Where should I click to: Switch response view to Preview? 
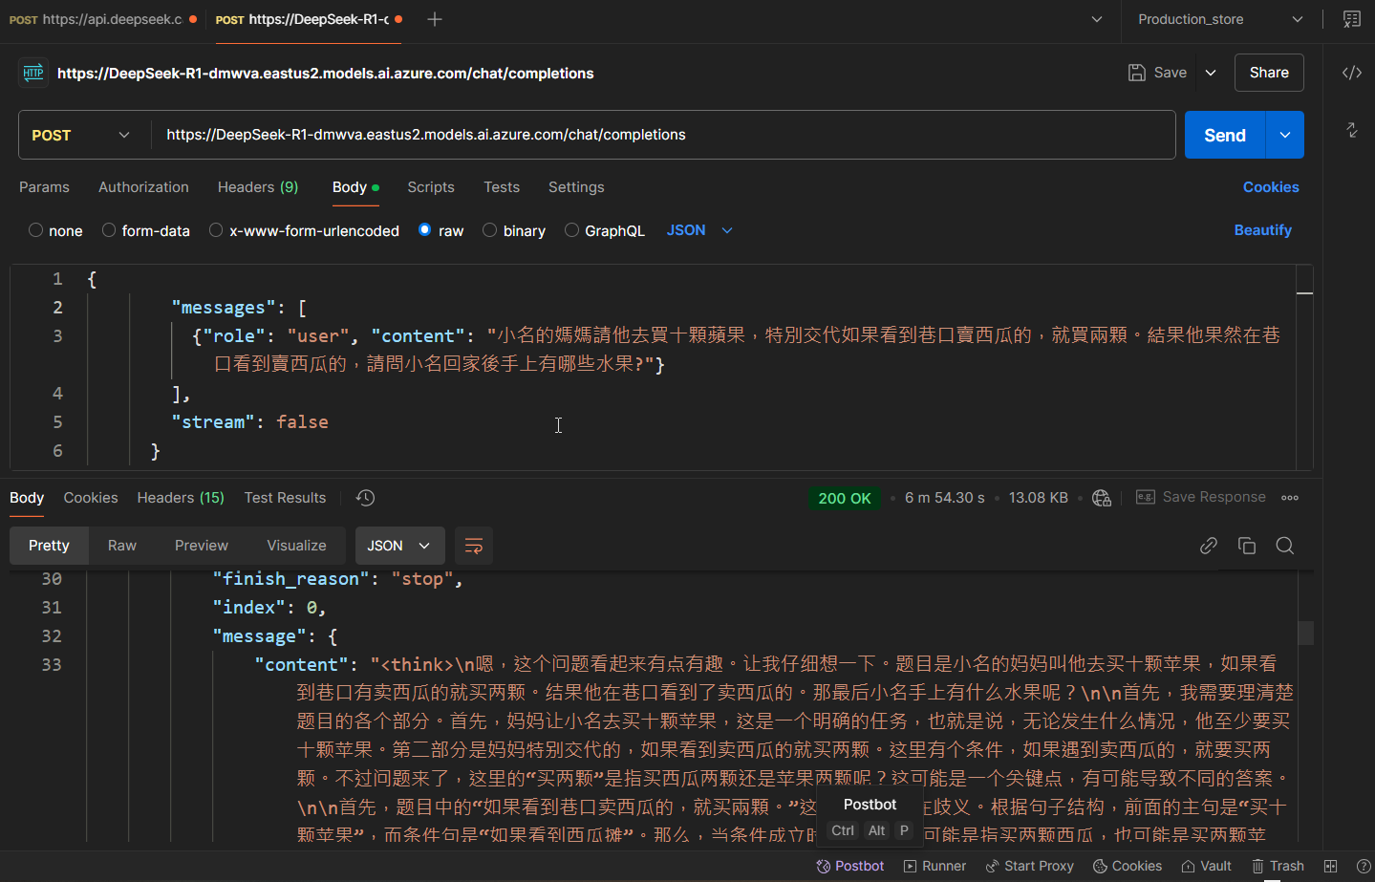pos(202,546)
